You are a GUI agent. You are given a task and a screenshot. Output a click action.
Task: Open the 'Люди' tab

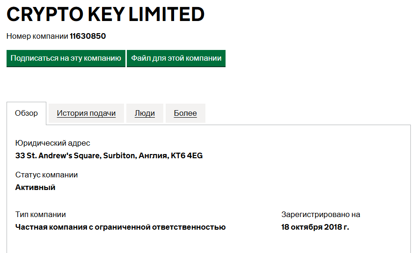point(145,113)
